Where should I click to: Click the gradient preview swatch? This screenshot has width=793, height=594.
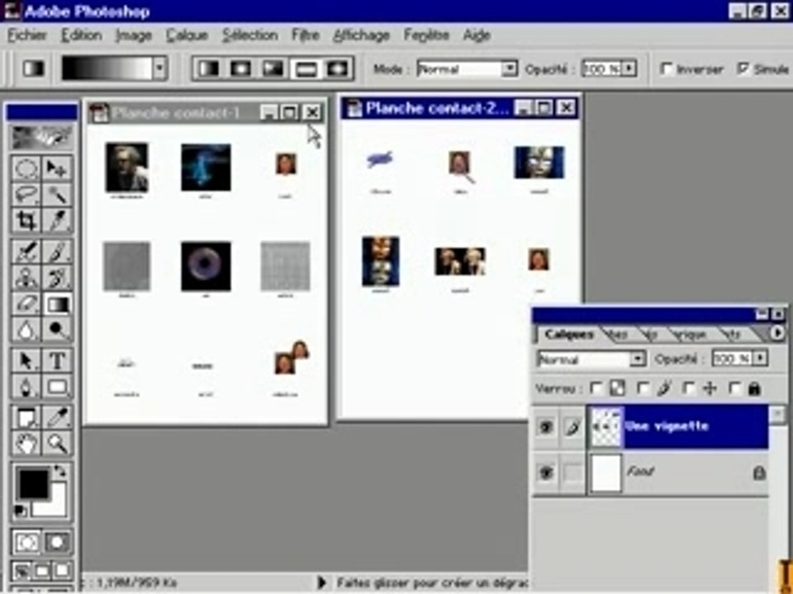[107, 68]
